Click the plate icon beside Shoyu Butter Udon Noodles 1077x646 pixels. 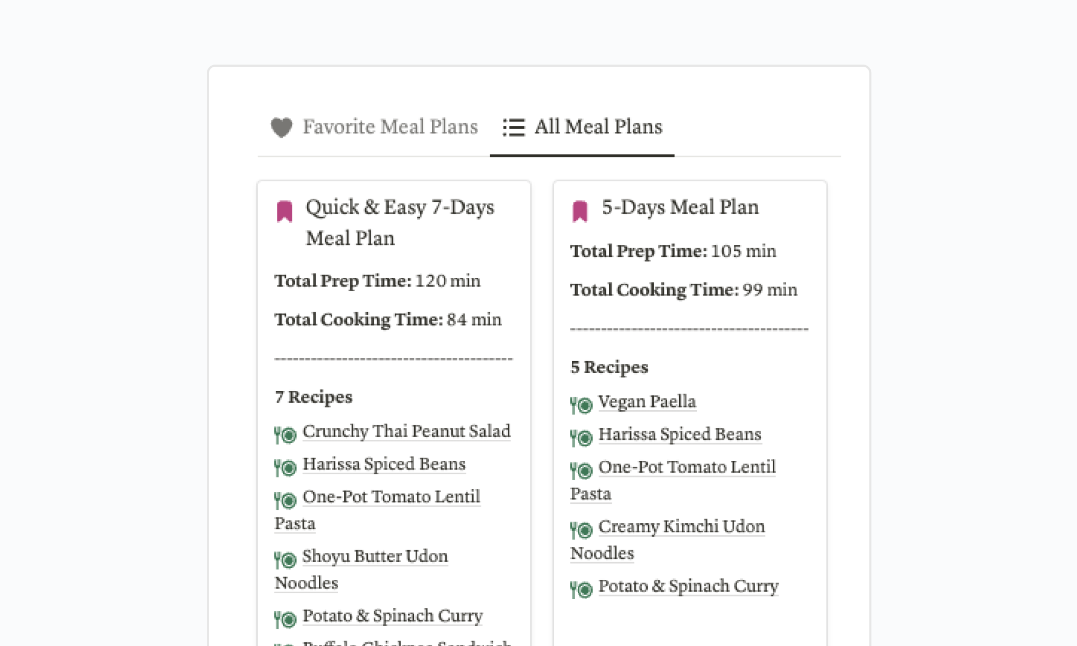point(285,559)
